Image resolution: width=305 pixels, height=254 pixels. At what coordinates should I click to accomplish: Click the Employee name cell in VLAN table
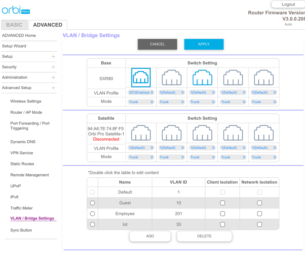point(125,214)
